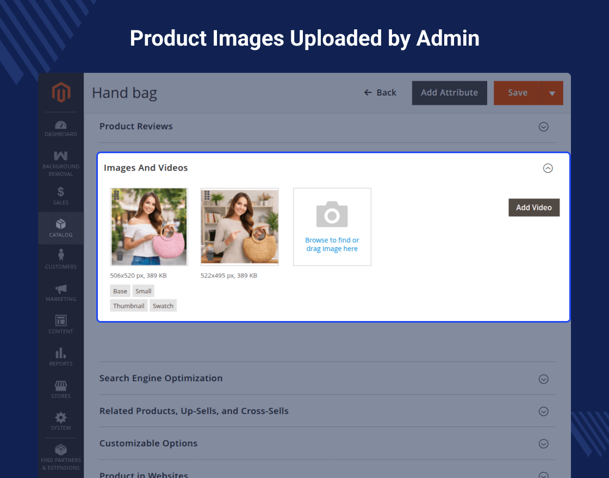
Task: Collapse the Images And Videos section
Action: tap(548, 168)
